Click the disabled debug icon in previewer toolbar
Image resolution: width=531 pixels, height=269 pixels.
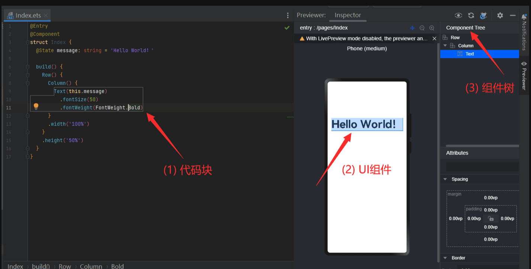(483, 15)
